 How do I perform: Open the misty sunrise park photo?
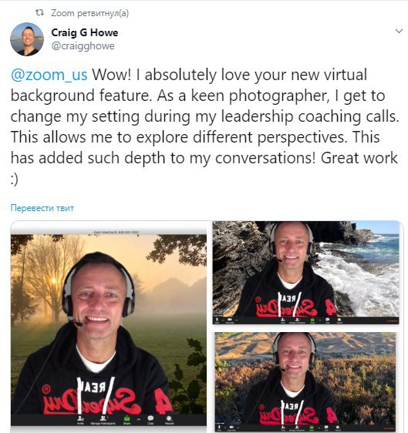pyautogui.click(x=109, y=327)
